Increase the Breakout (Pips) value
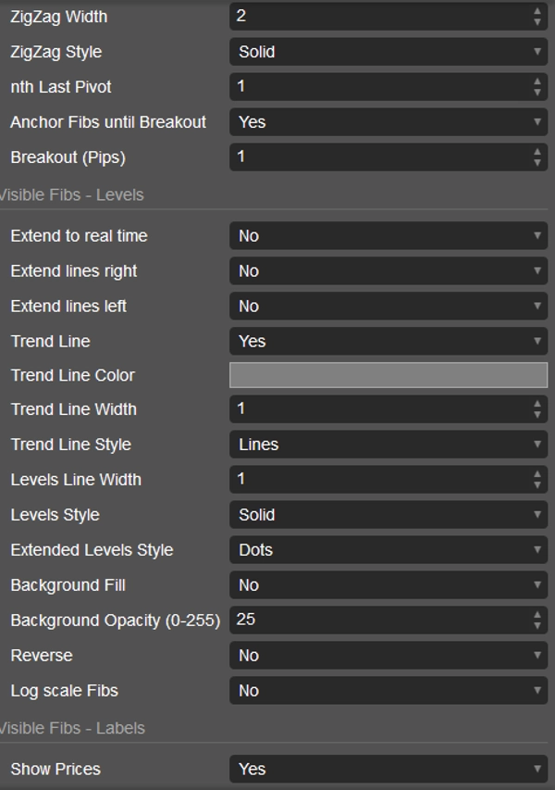Image resolution: width=555 pixels, height=790 pixels. (x=537, y=152)
